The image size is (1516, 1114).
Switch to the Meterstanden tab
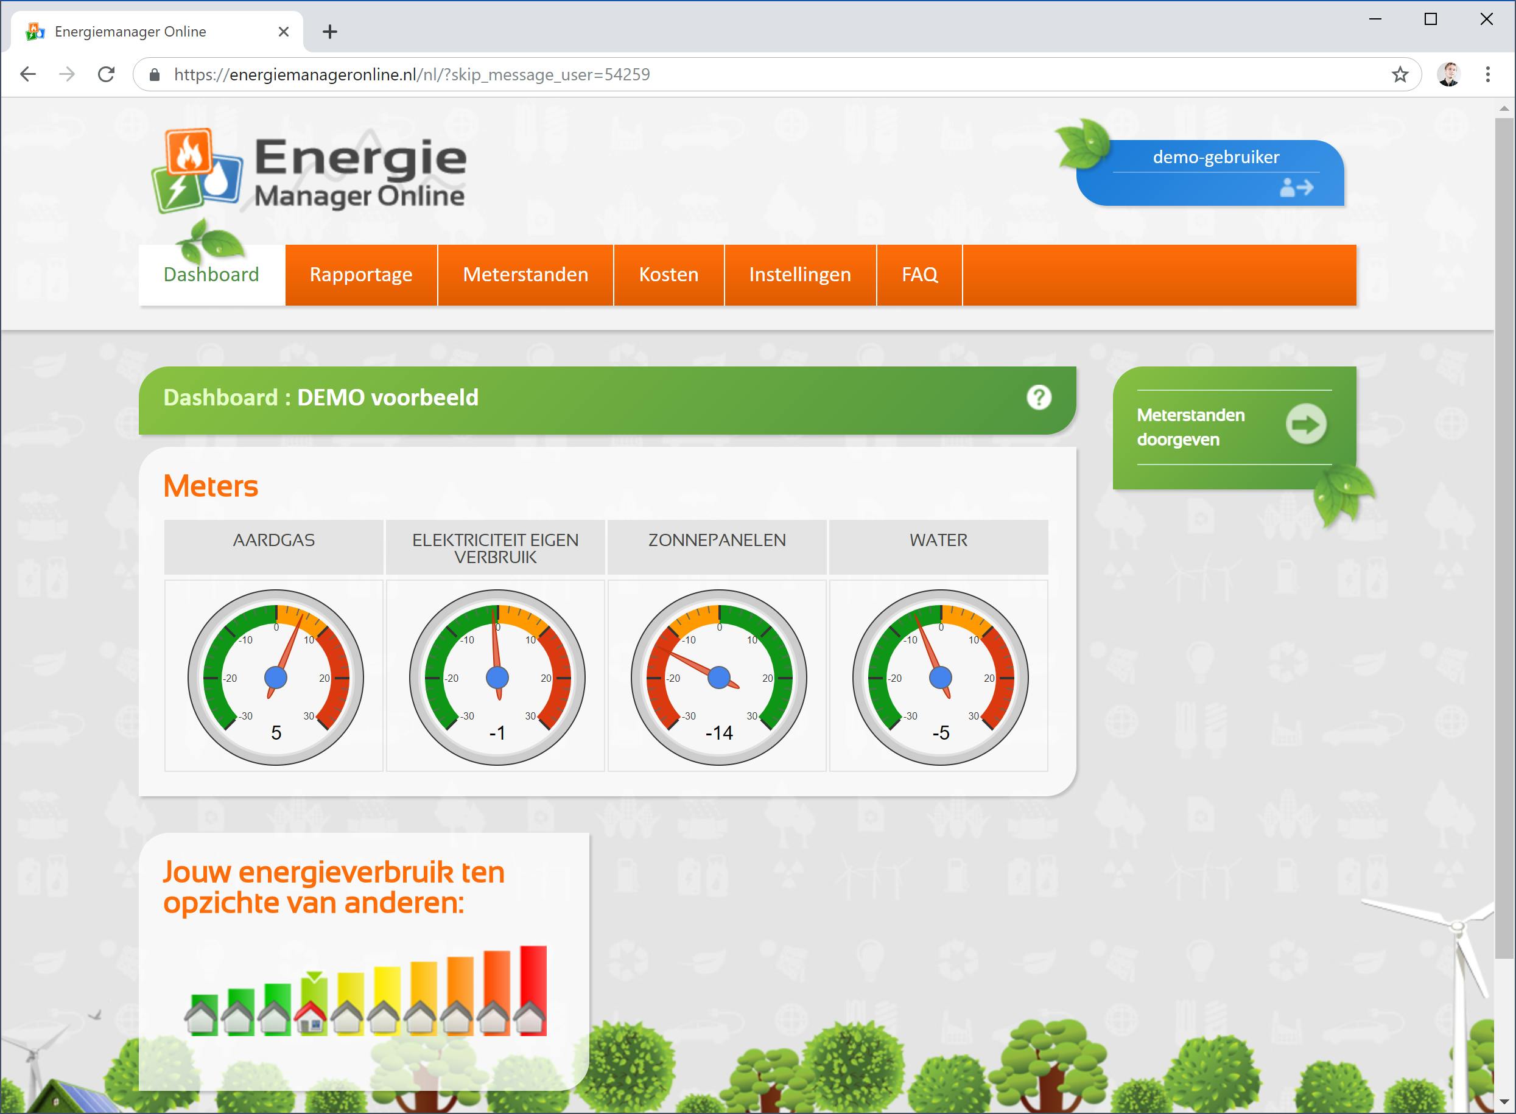[525, 275]
